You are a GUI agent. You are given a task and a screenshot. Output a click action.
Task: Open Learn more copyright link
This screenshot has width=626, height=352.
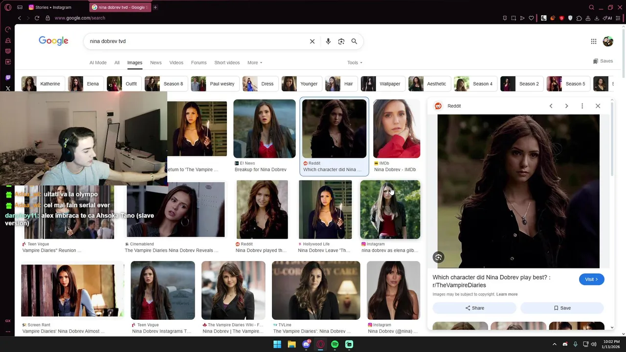click(507, 294)
